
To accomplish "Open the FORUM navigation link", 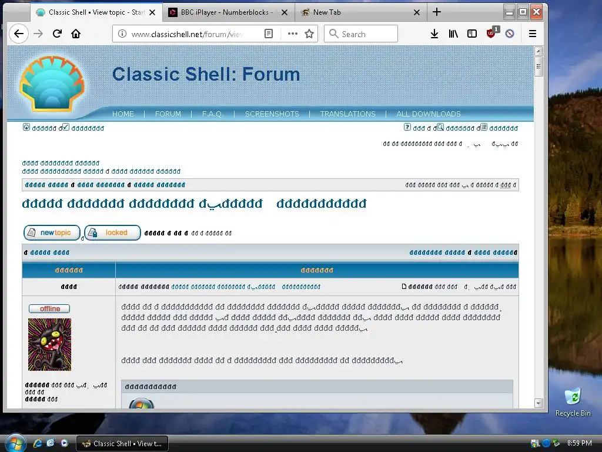I will coord(168,114).
